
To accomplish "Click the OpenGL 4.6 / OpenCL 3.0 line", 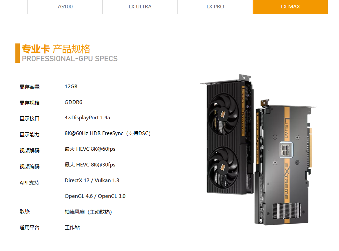I will point(95,196).
